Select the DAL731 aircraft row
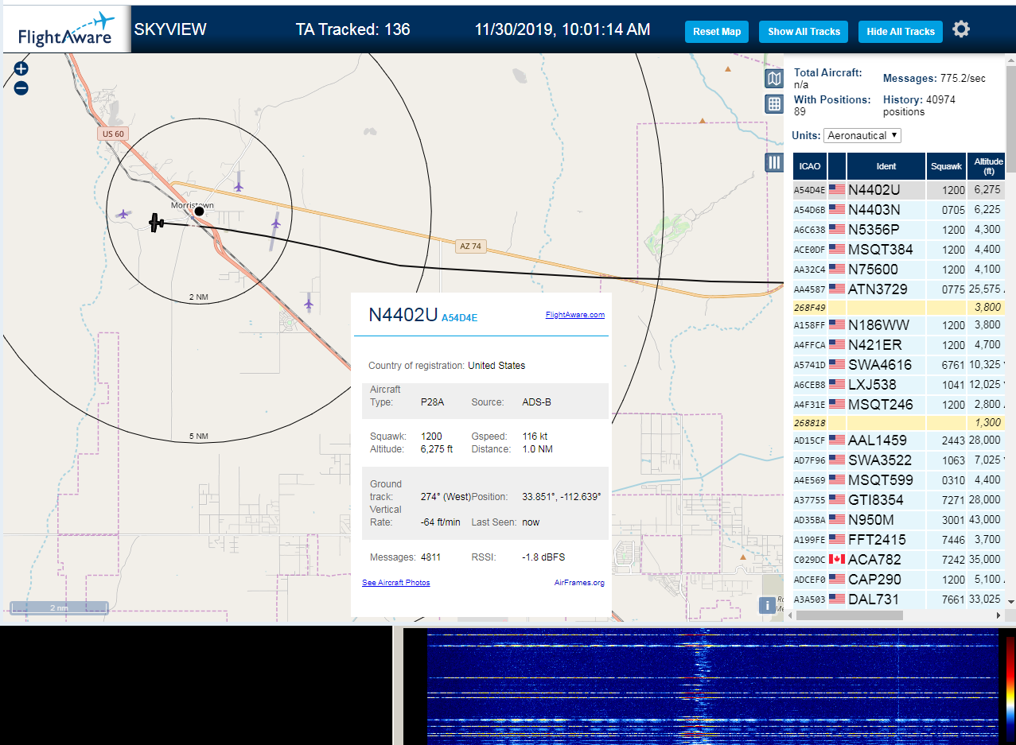1016x745 pixels. pyautogui.click(x=899, y=599)
